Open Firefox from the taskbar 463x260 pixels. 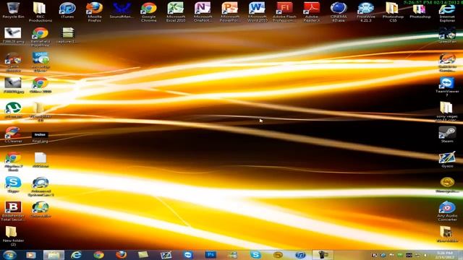(121, 255)
